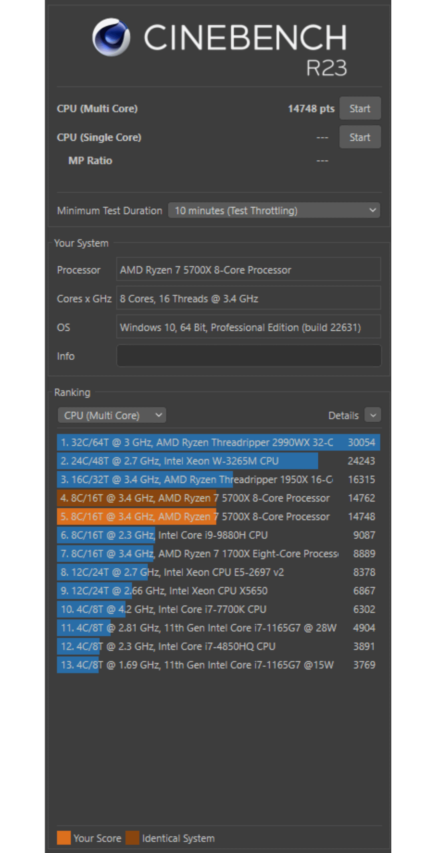The width and height of the screenshot is (433, 853).
Task: Click the 24243 score value
Action: (361, 461)
